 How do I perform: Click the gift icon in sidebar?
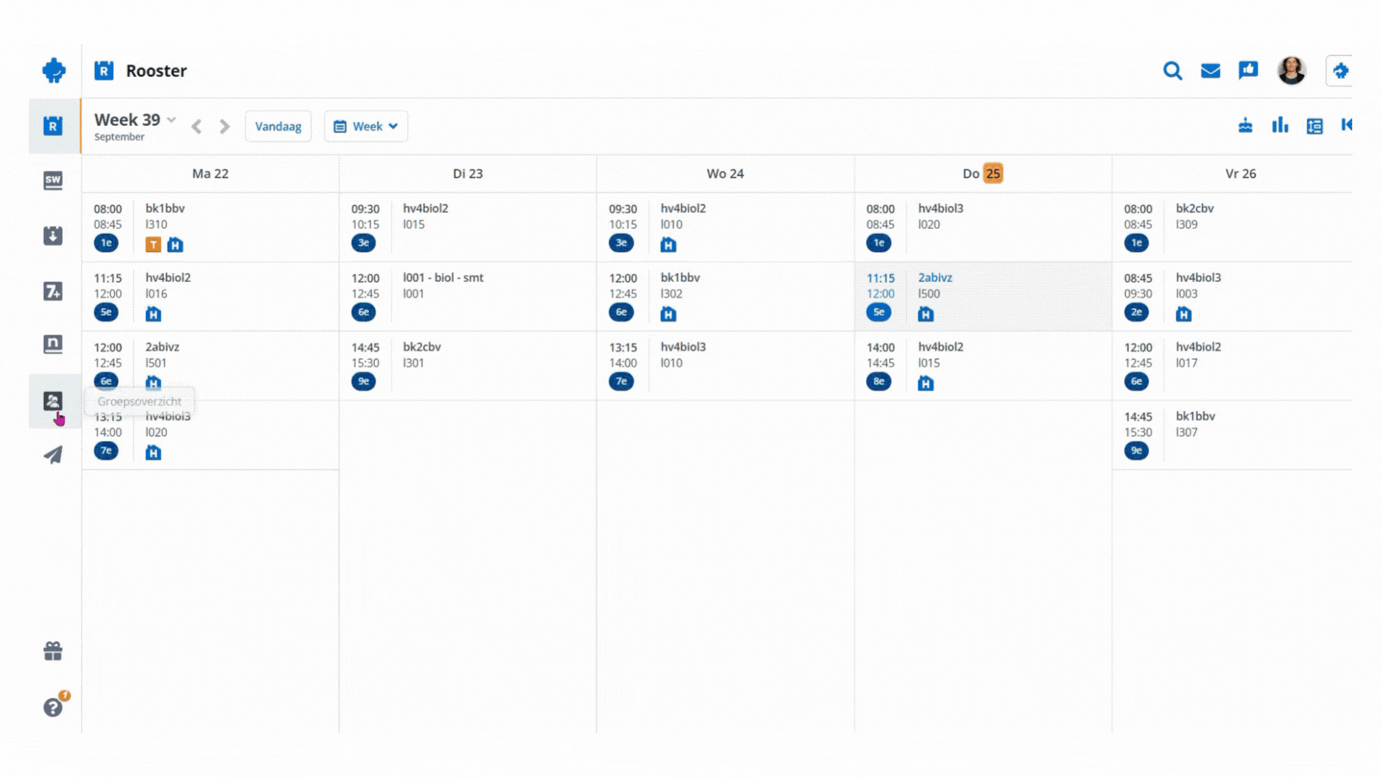click(53, 651)
